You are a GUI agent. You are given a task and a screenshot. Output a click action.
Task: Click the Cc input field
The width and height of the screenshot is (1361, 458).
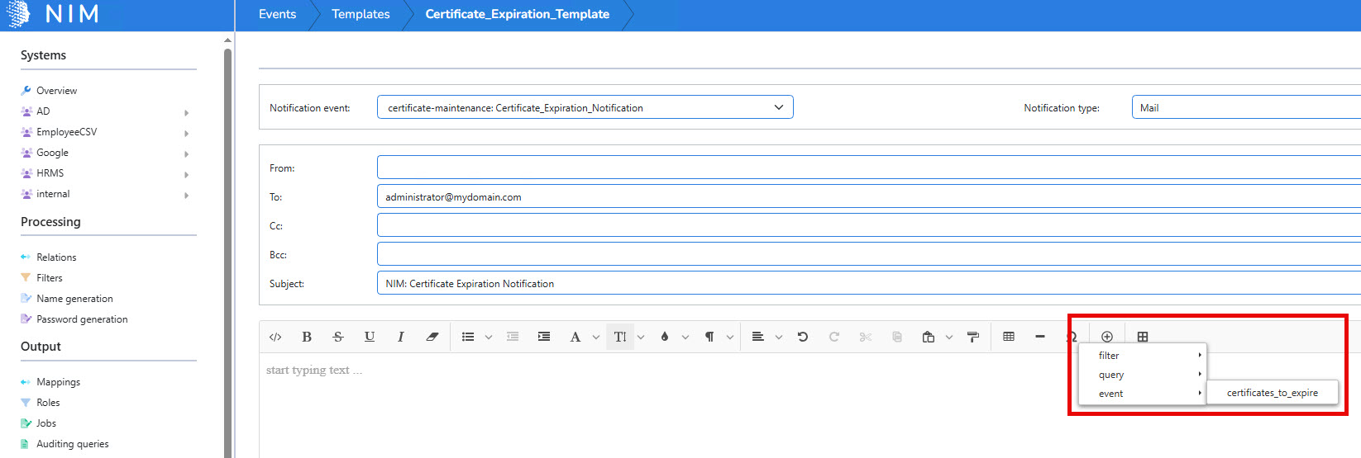point(869,225)
